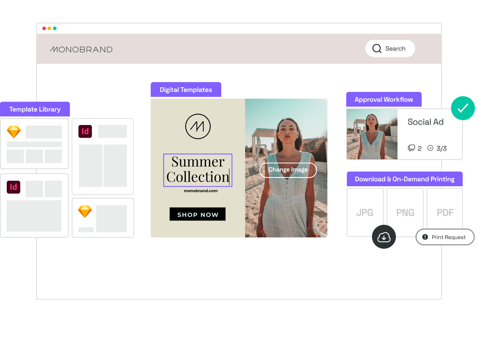Open Download & On-Demand Printing tab
Viewport: 478px width, 359px height.
coord(405,179)
